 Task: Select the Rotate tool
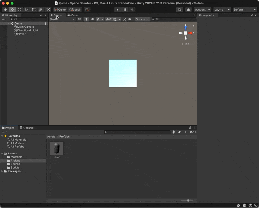click(x=19, y=10)
